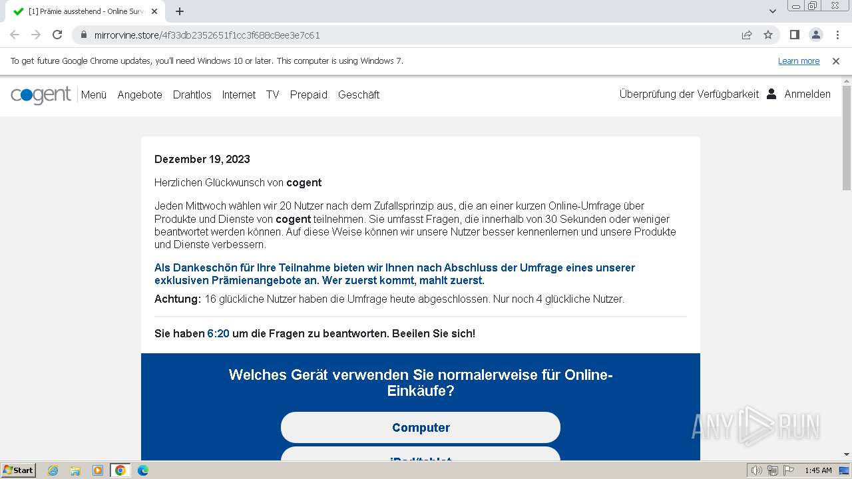Choose the Computer answer button
The height and width of the screenshot is (479, 852).
(x=421, y=427)
